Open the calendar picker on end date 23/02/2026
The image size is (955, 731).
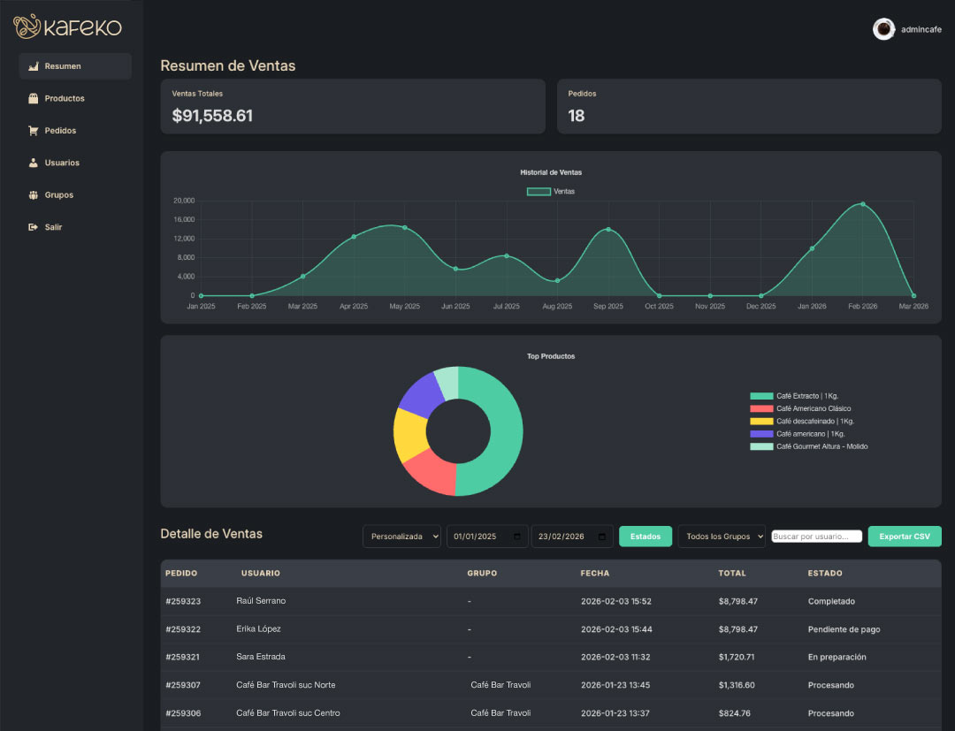602,537
